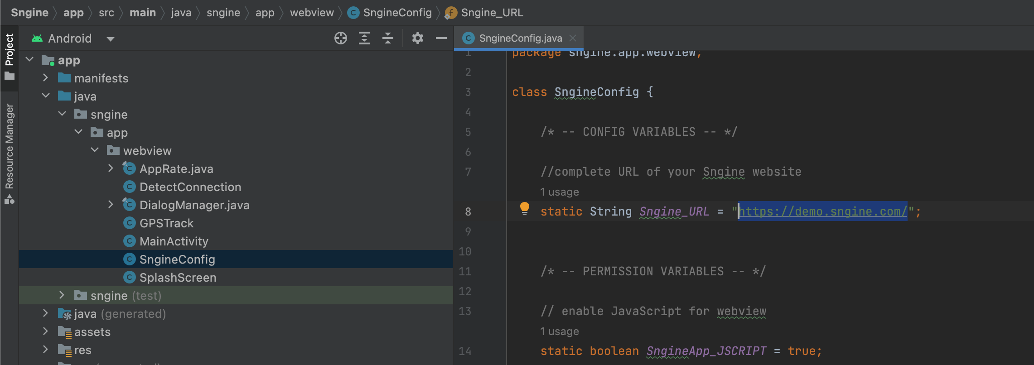Click the '1 usage' hint above Sngine_URL
Viewport: 1034px width, 365px height.
[559, 192]
